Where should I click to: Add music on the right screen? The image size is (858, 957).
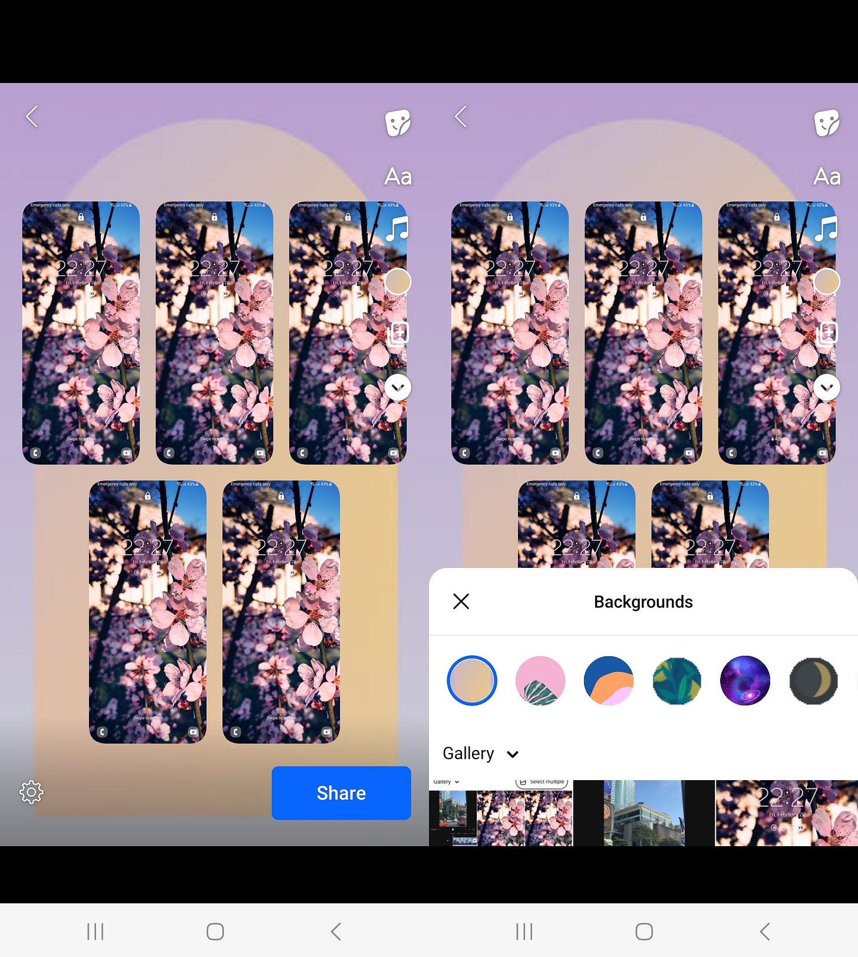coord(827,228)
